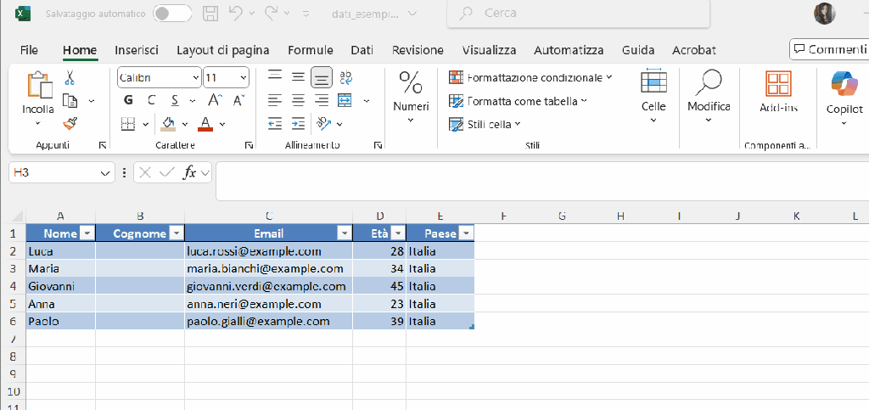Screen dimensions: 869x410
Task: Click the Merge and center icon
Action: (345, 100)
